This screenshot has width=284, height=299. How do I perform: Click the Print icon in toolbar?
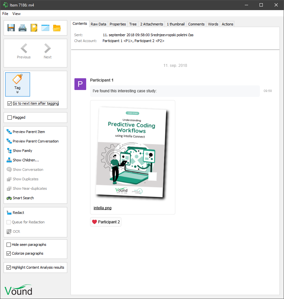(x=23, y=28)
